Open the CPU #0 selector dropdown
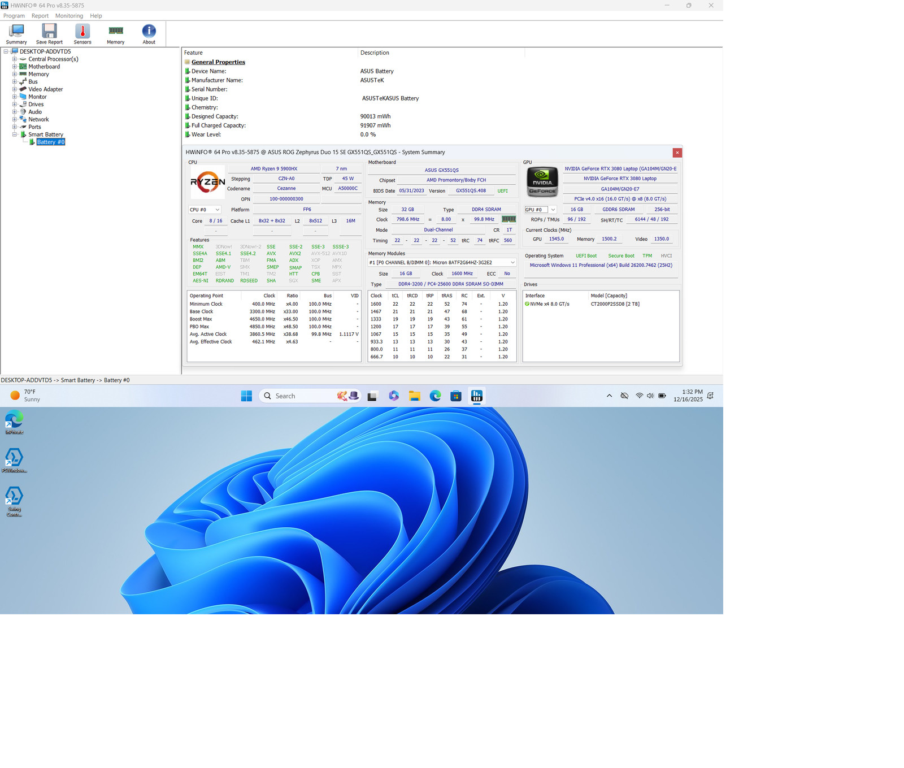904x768 pixels. click(x=205, y=210)
